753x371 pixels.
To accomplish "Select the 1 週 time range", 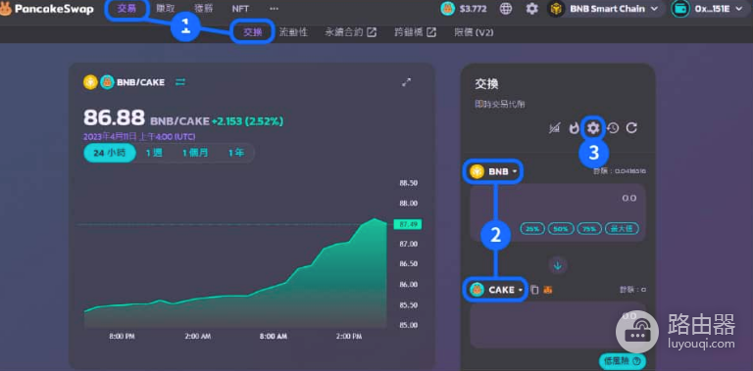I will (154, 153).
